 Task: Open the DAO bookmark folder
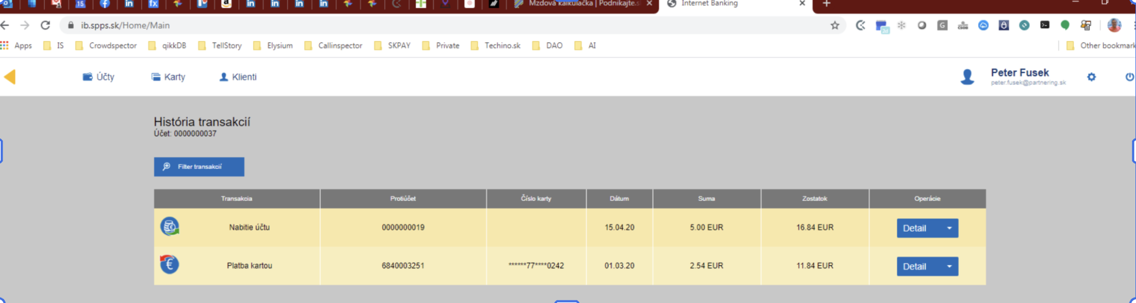tap(547, 45)
